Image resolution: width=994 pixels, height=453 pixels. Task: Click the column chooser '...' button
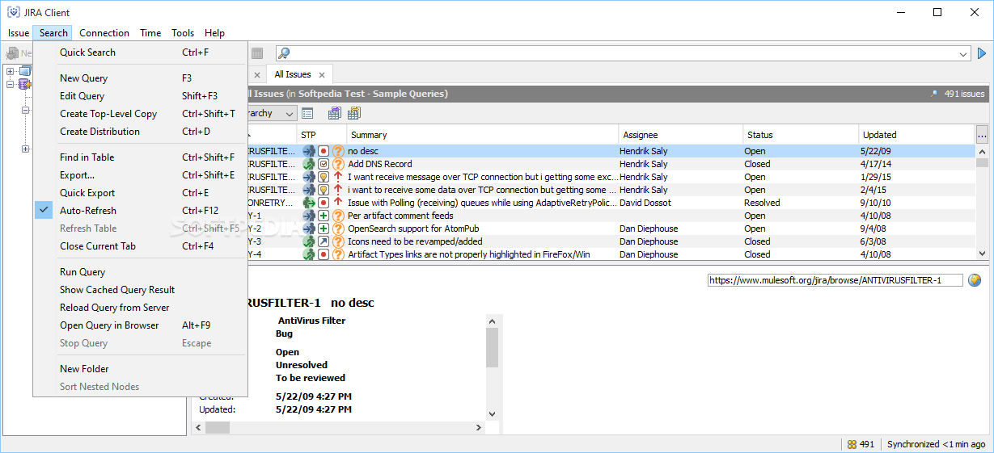(x=982, y=134)
